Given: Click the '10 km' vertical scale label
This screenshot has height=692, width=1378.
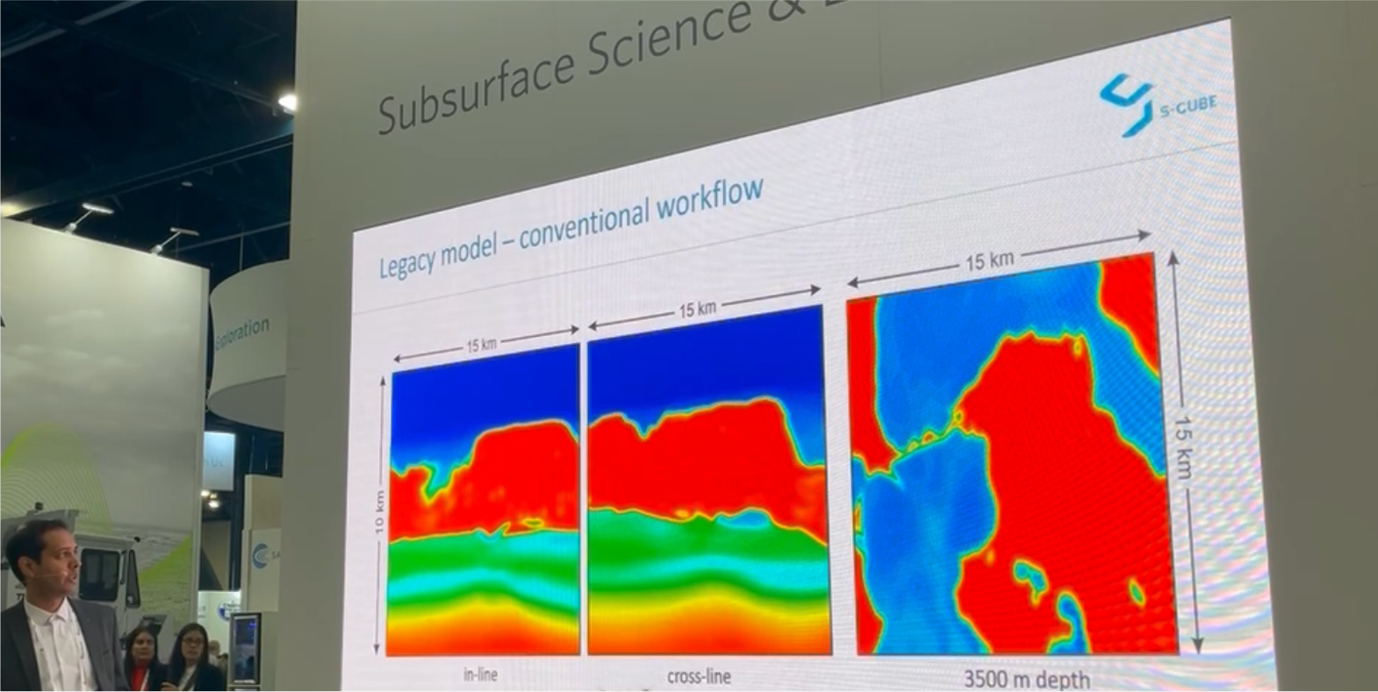Looking at the screenshot, I should pos(379,512).
